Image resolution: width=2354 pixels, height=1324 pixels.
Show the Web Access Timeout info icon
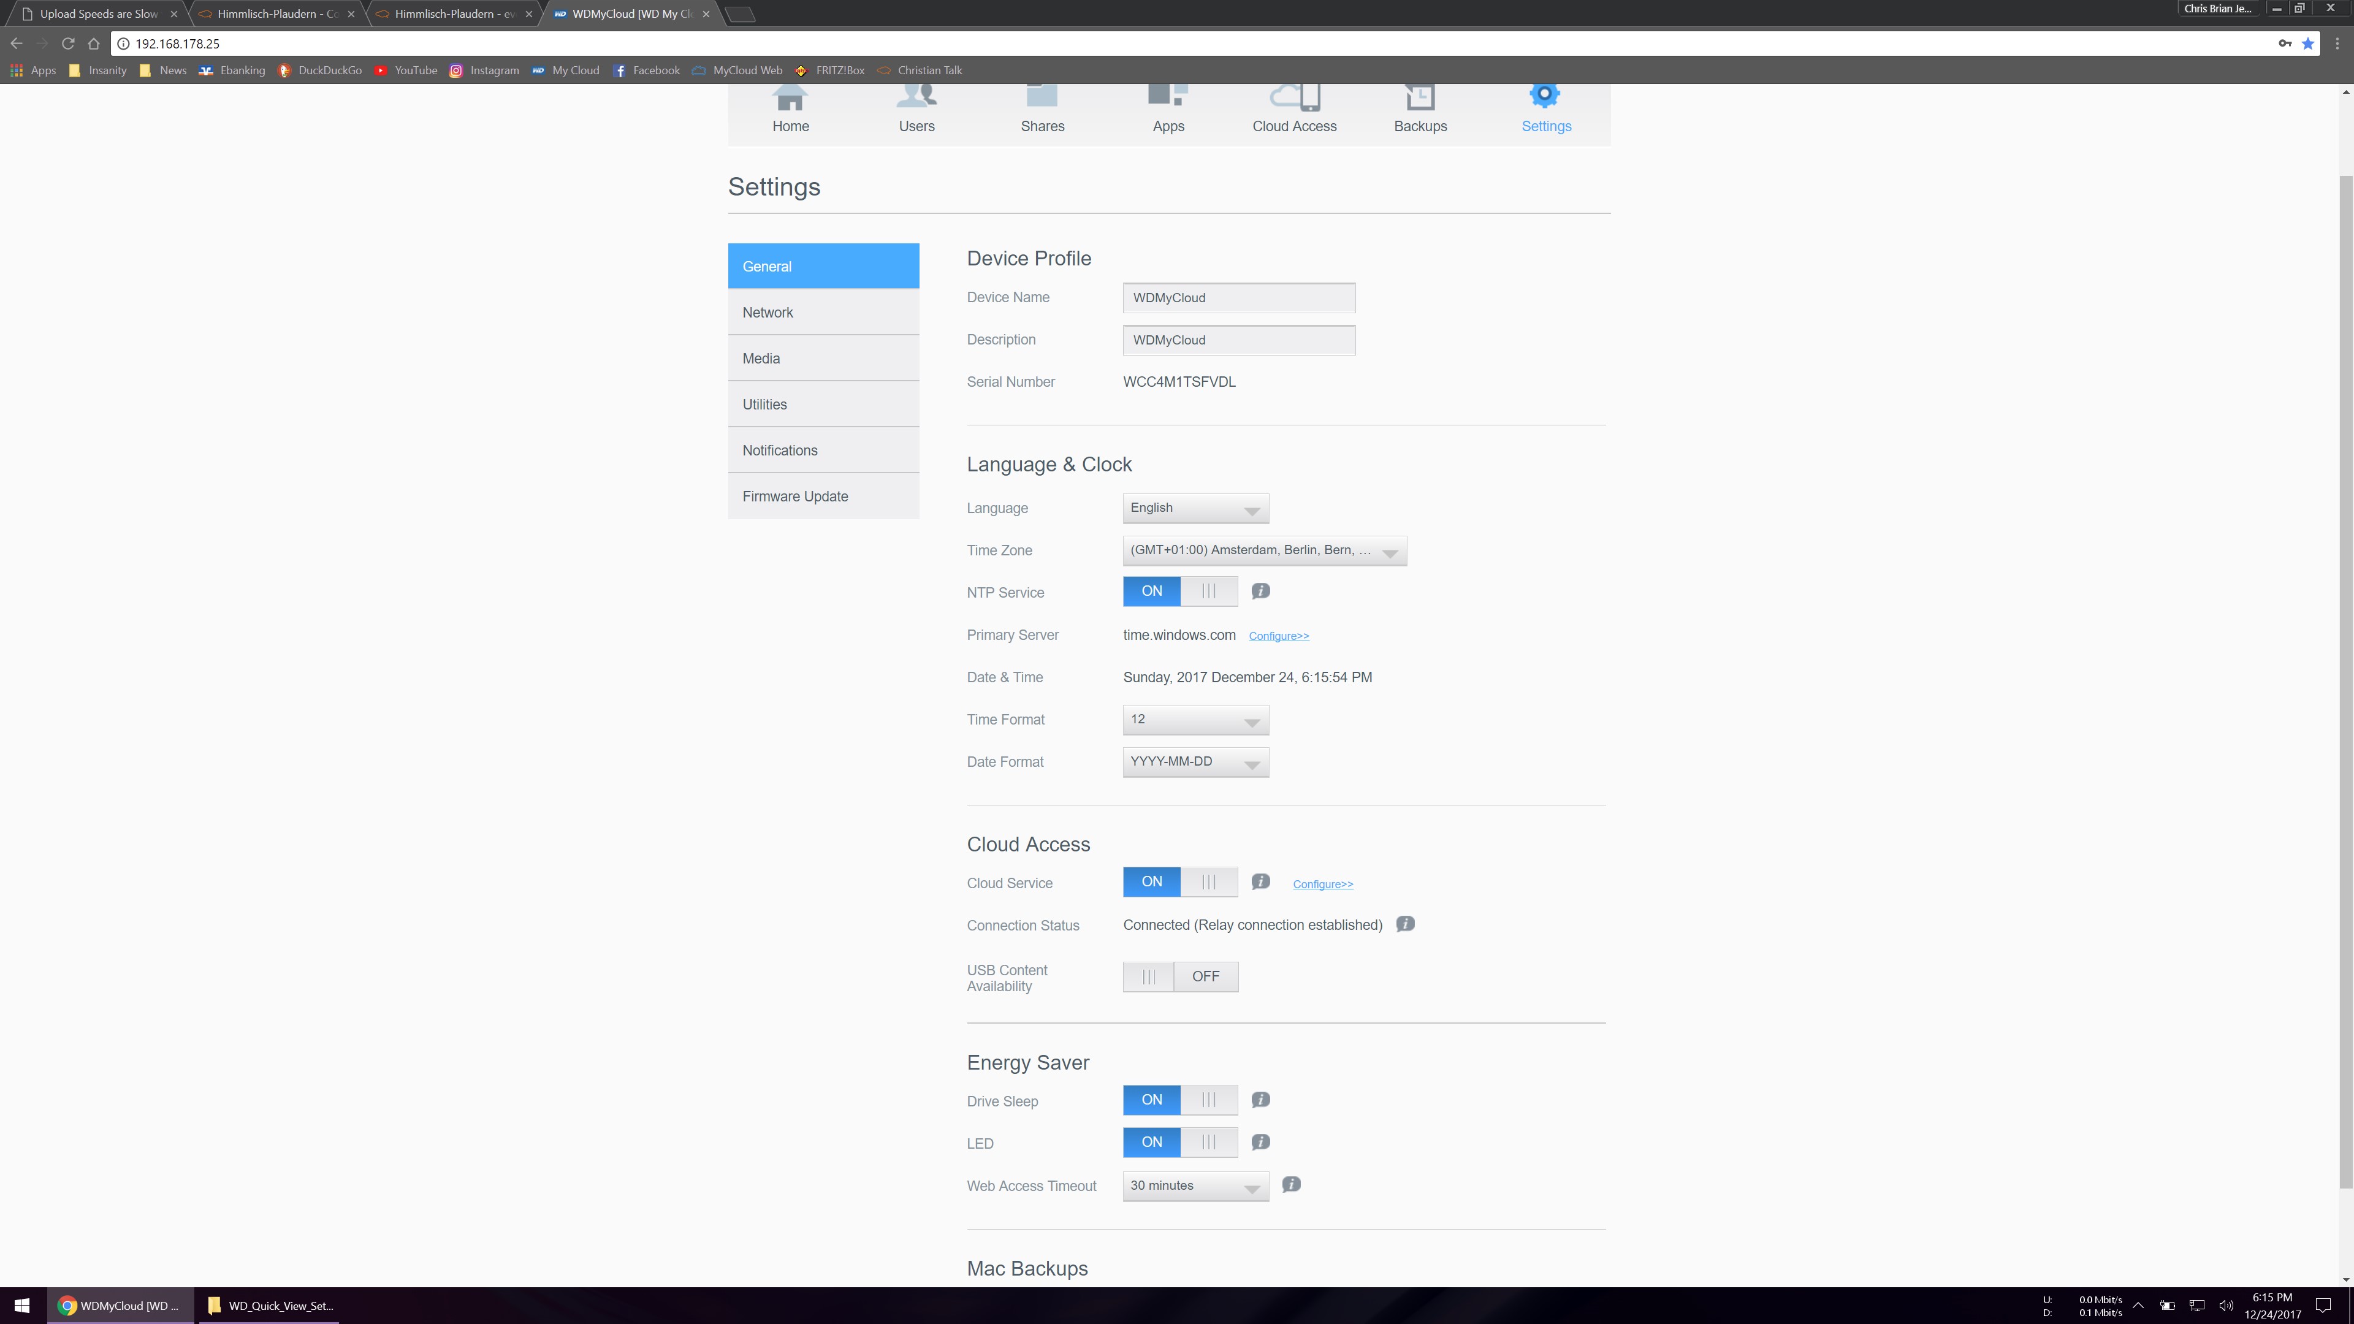tap(1290, 1184)
